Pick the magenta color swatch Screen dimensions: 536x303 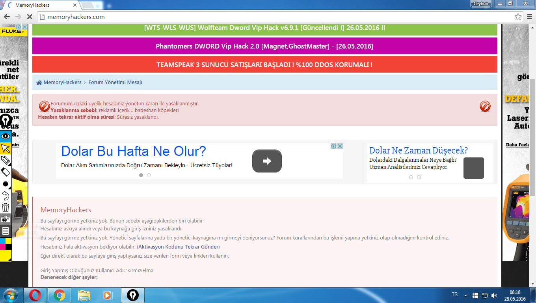[3, 247]
